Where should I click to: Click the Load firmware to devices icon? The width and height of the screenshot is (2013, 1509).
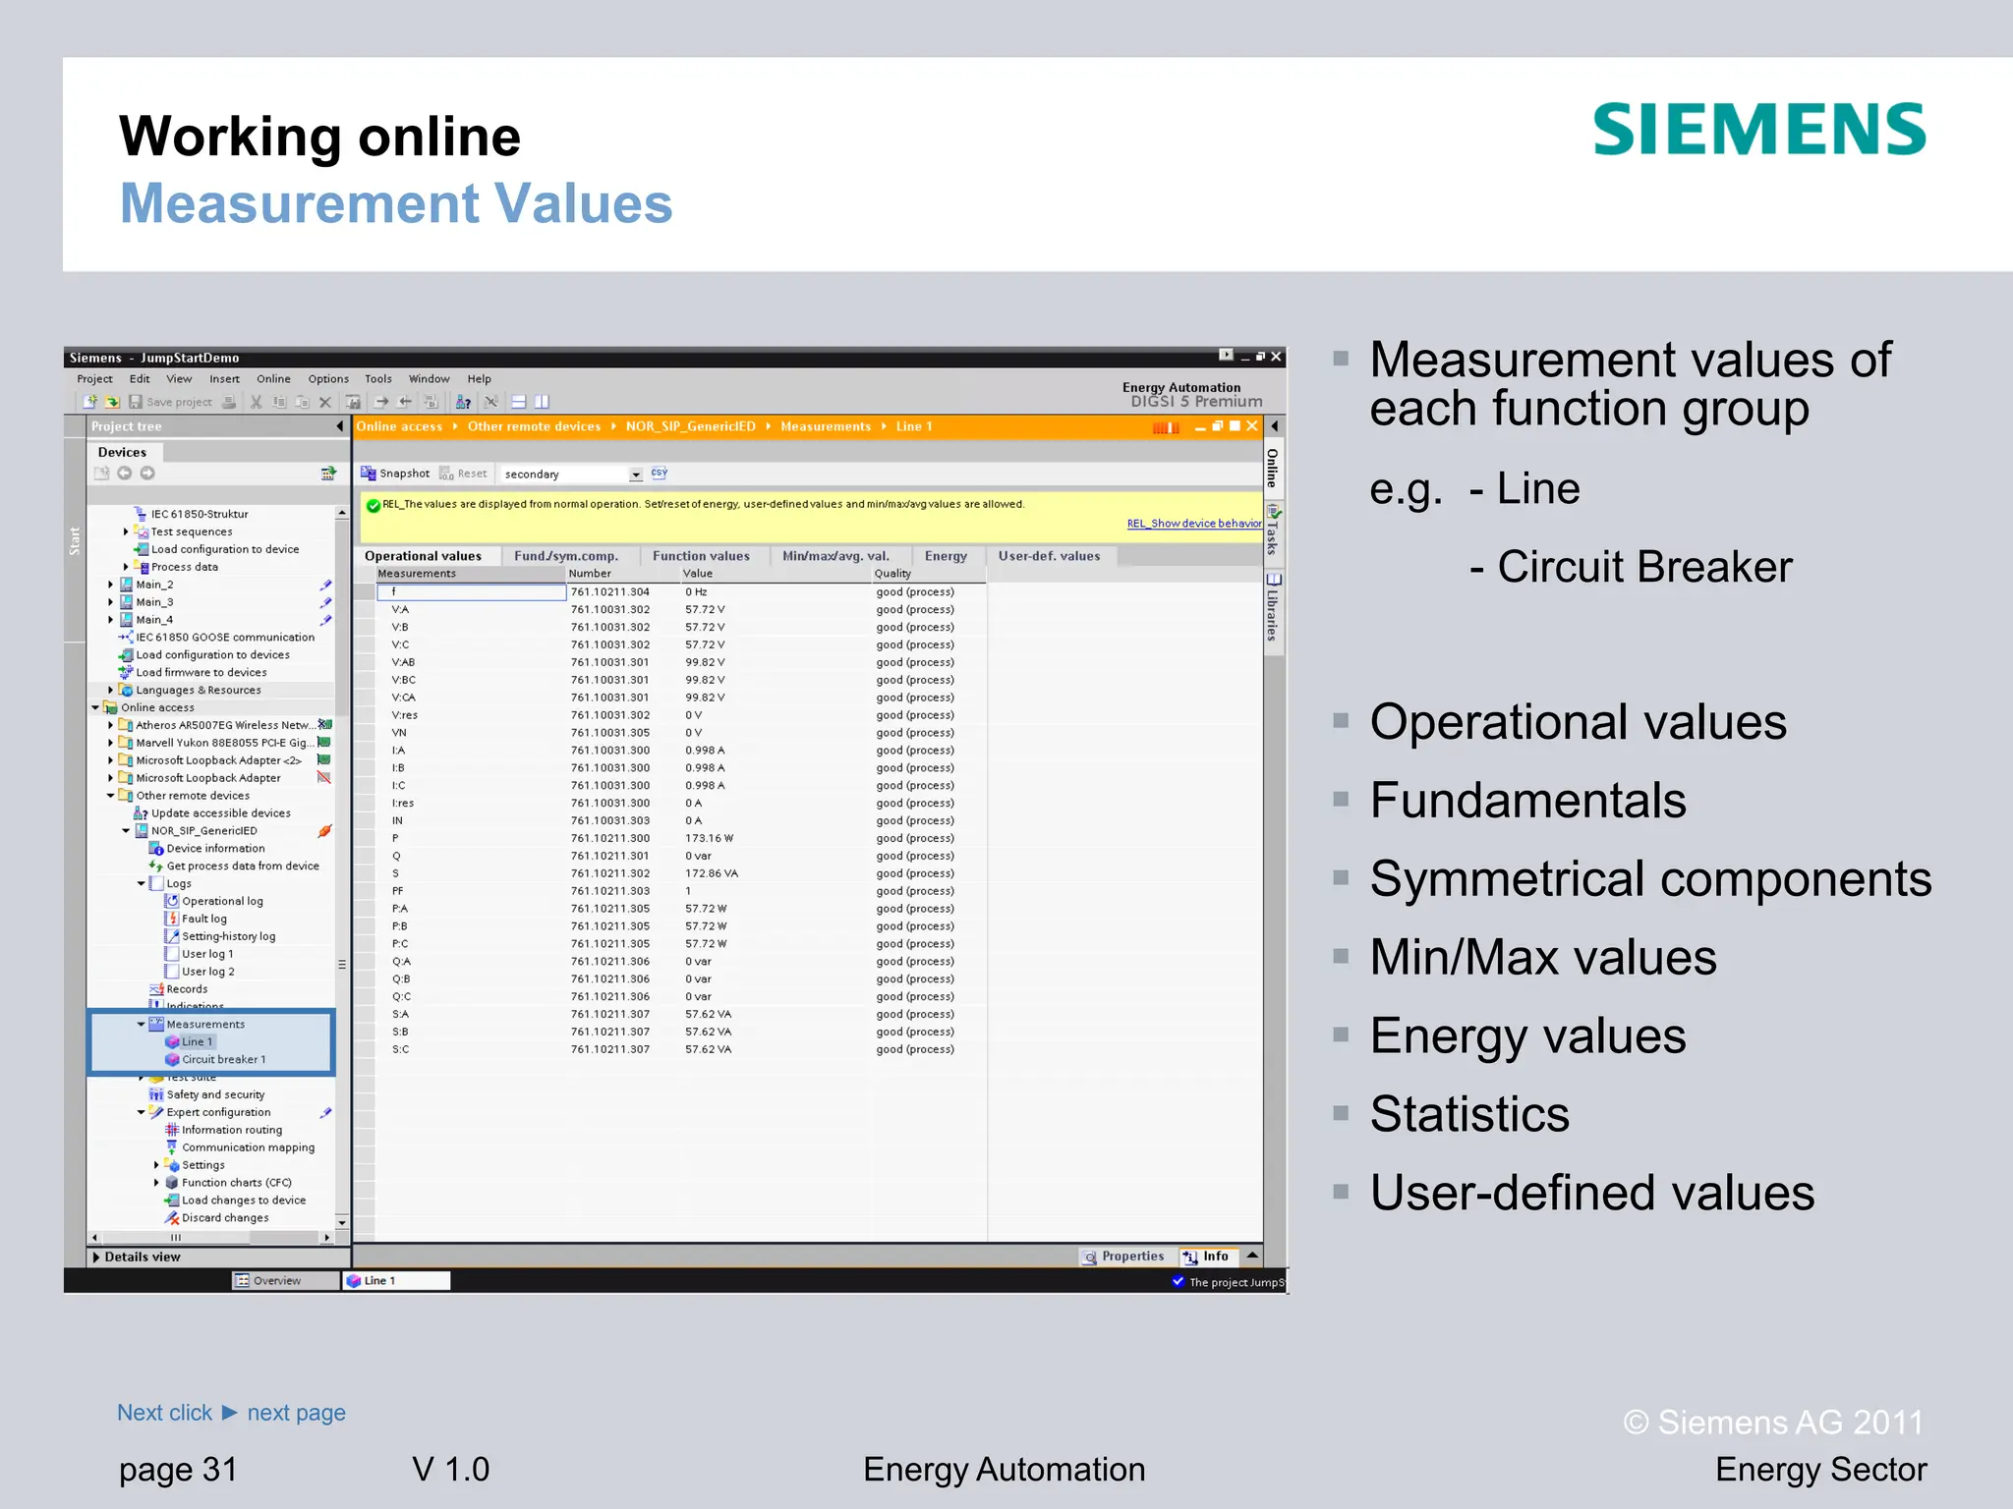(x=126, y=673)
